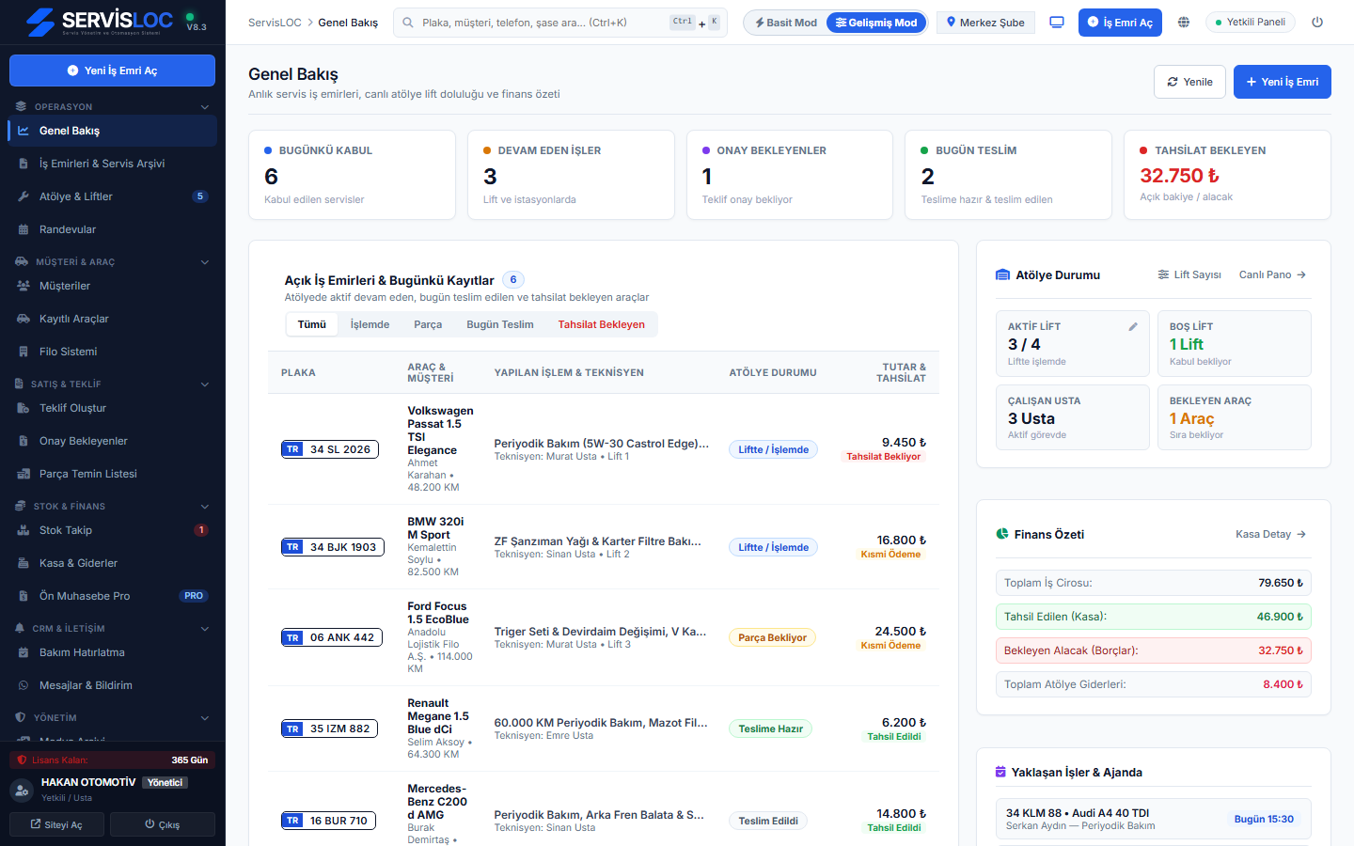This screenshot has width=1354, height=846.
Task: Open the globe language icon
Action: (x=1184, y=23)
